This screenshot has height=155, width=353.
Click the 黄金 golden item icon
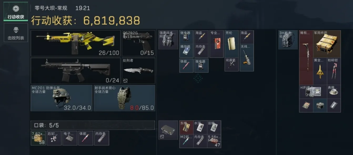(320, 71)
